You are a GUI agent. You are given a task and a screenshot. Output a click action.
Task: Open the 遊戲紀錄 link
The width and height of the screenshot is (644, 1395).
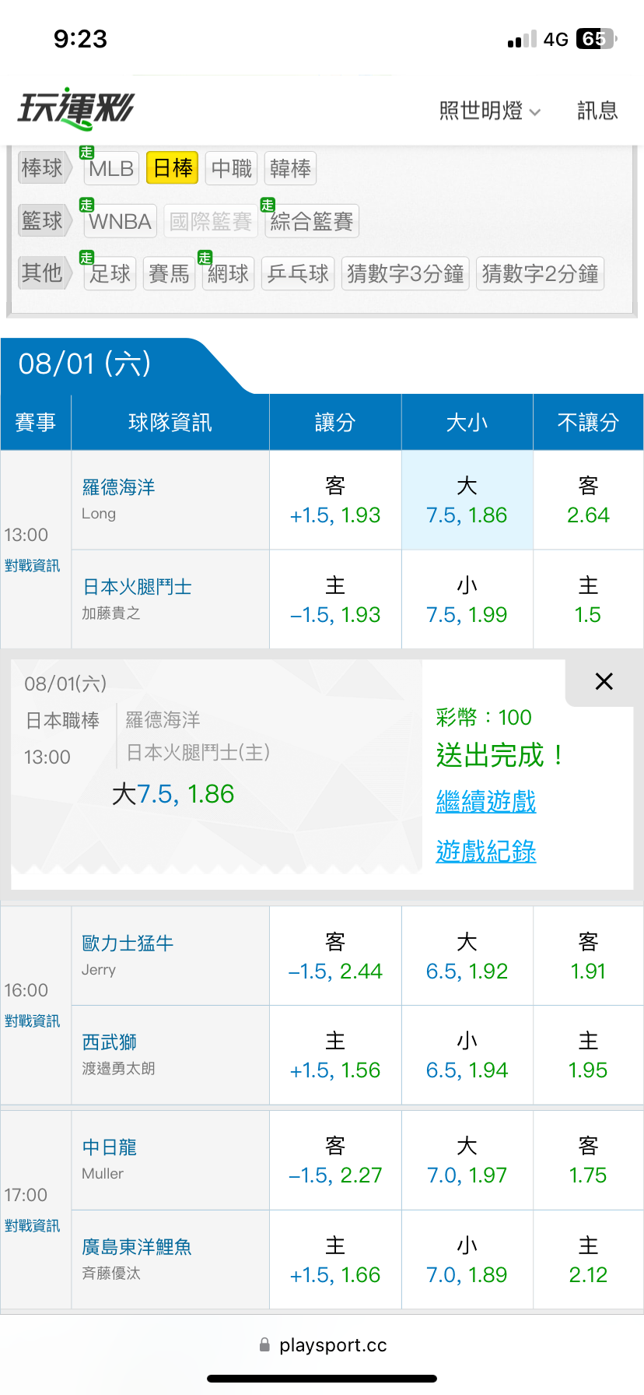pyautogui.click(x=486, y=851)
